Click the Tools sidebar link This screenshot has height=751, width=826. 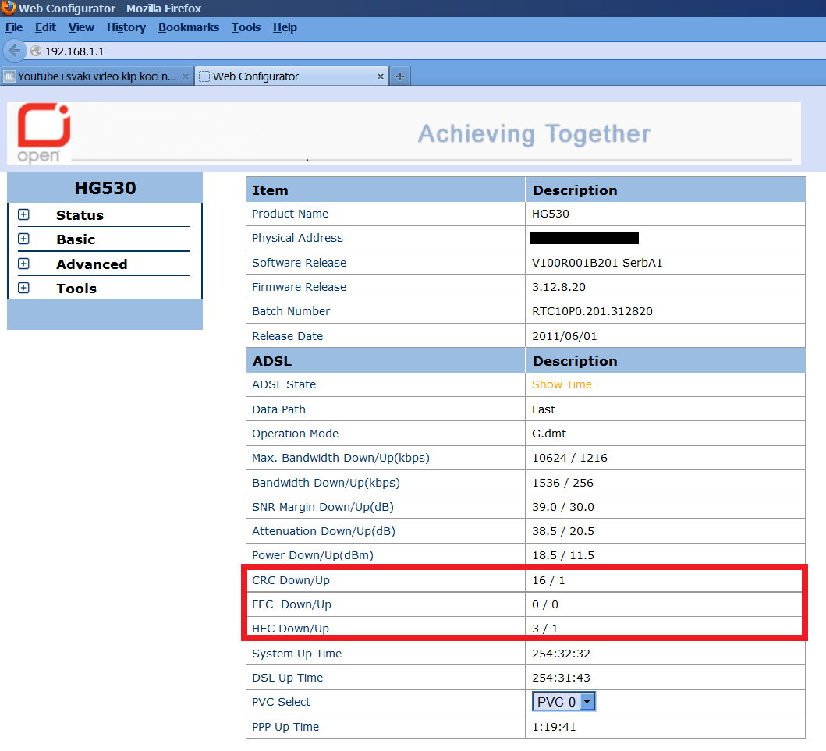point(76,289)
